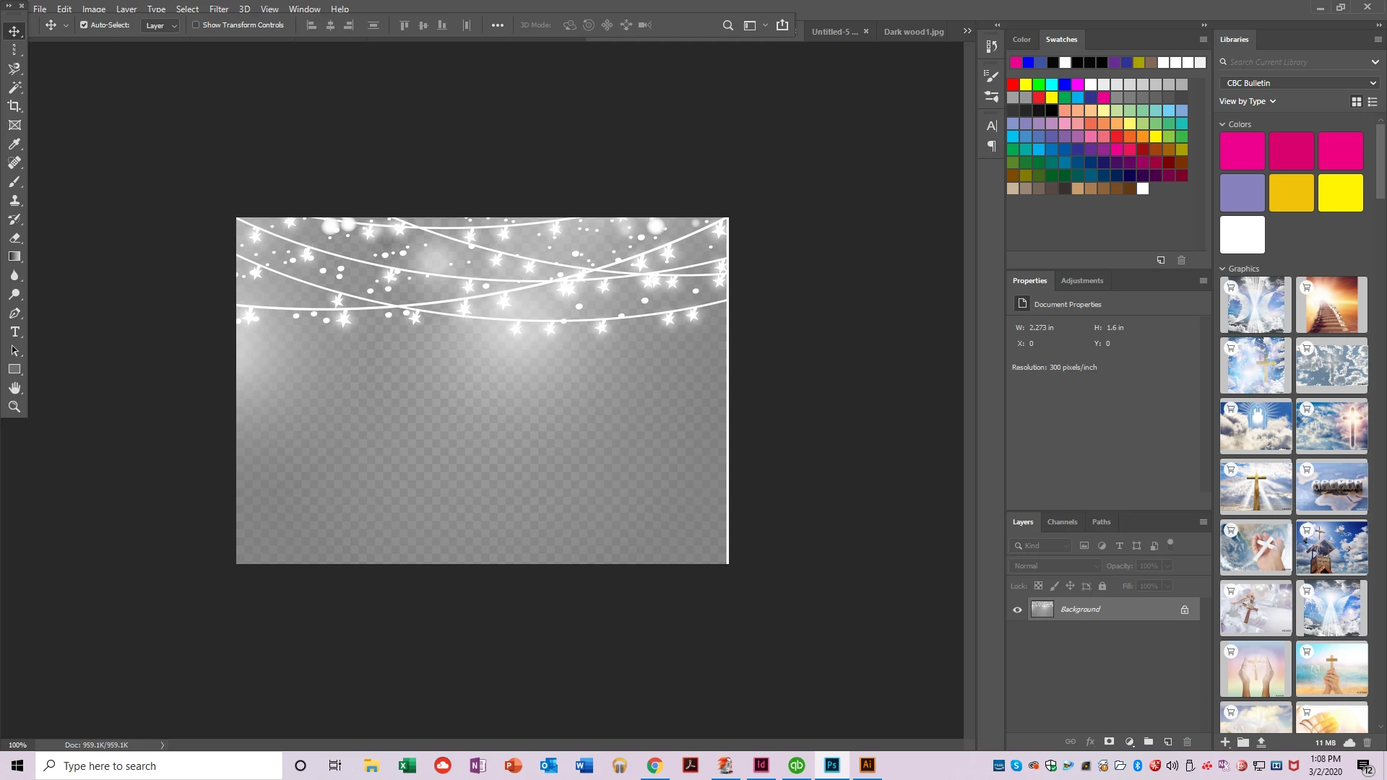Select the Clone Stamp tool
The width and height of the screenshot is (1387, 780).
(14, 200)
